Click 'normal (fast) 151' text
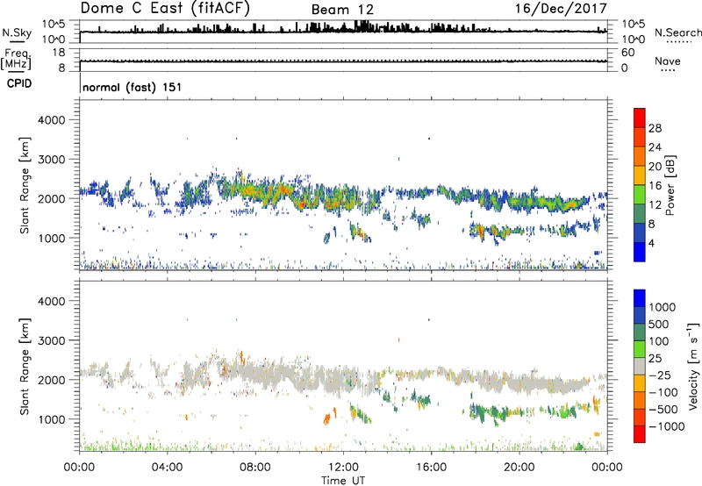This screenshot has height=486, width=702. (x=133, y=87)
